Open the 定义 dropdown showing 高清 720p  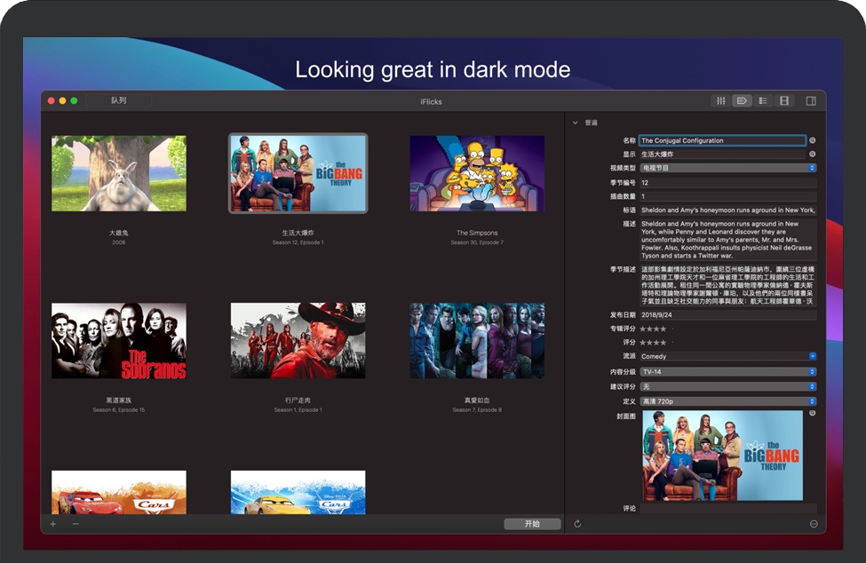727,401
